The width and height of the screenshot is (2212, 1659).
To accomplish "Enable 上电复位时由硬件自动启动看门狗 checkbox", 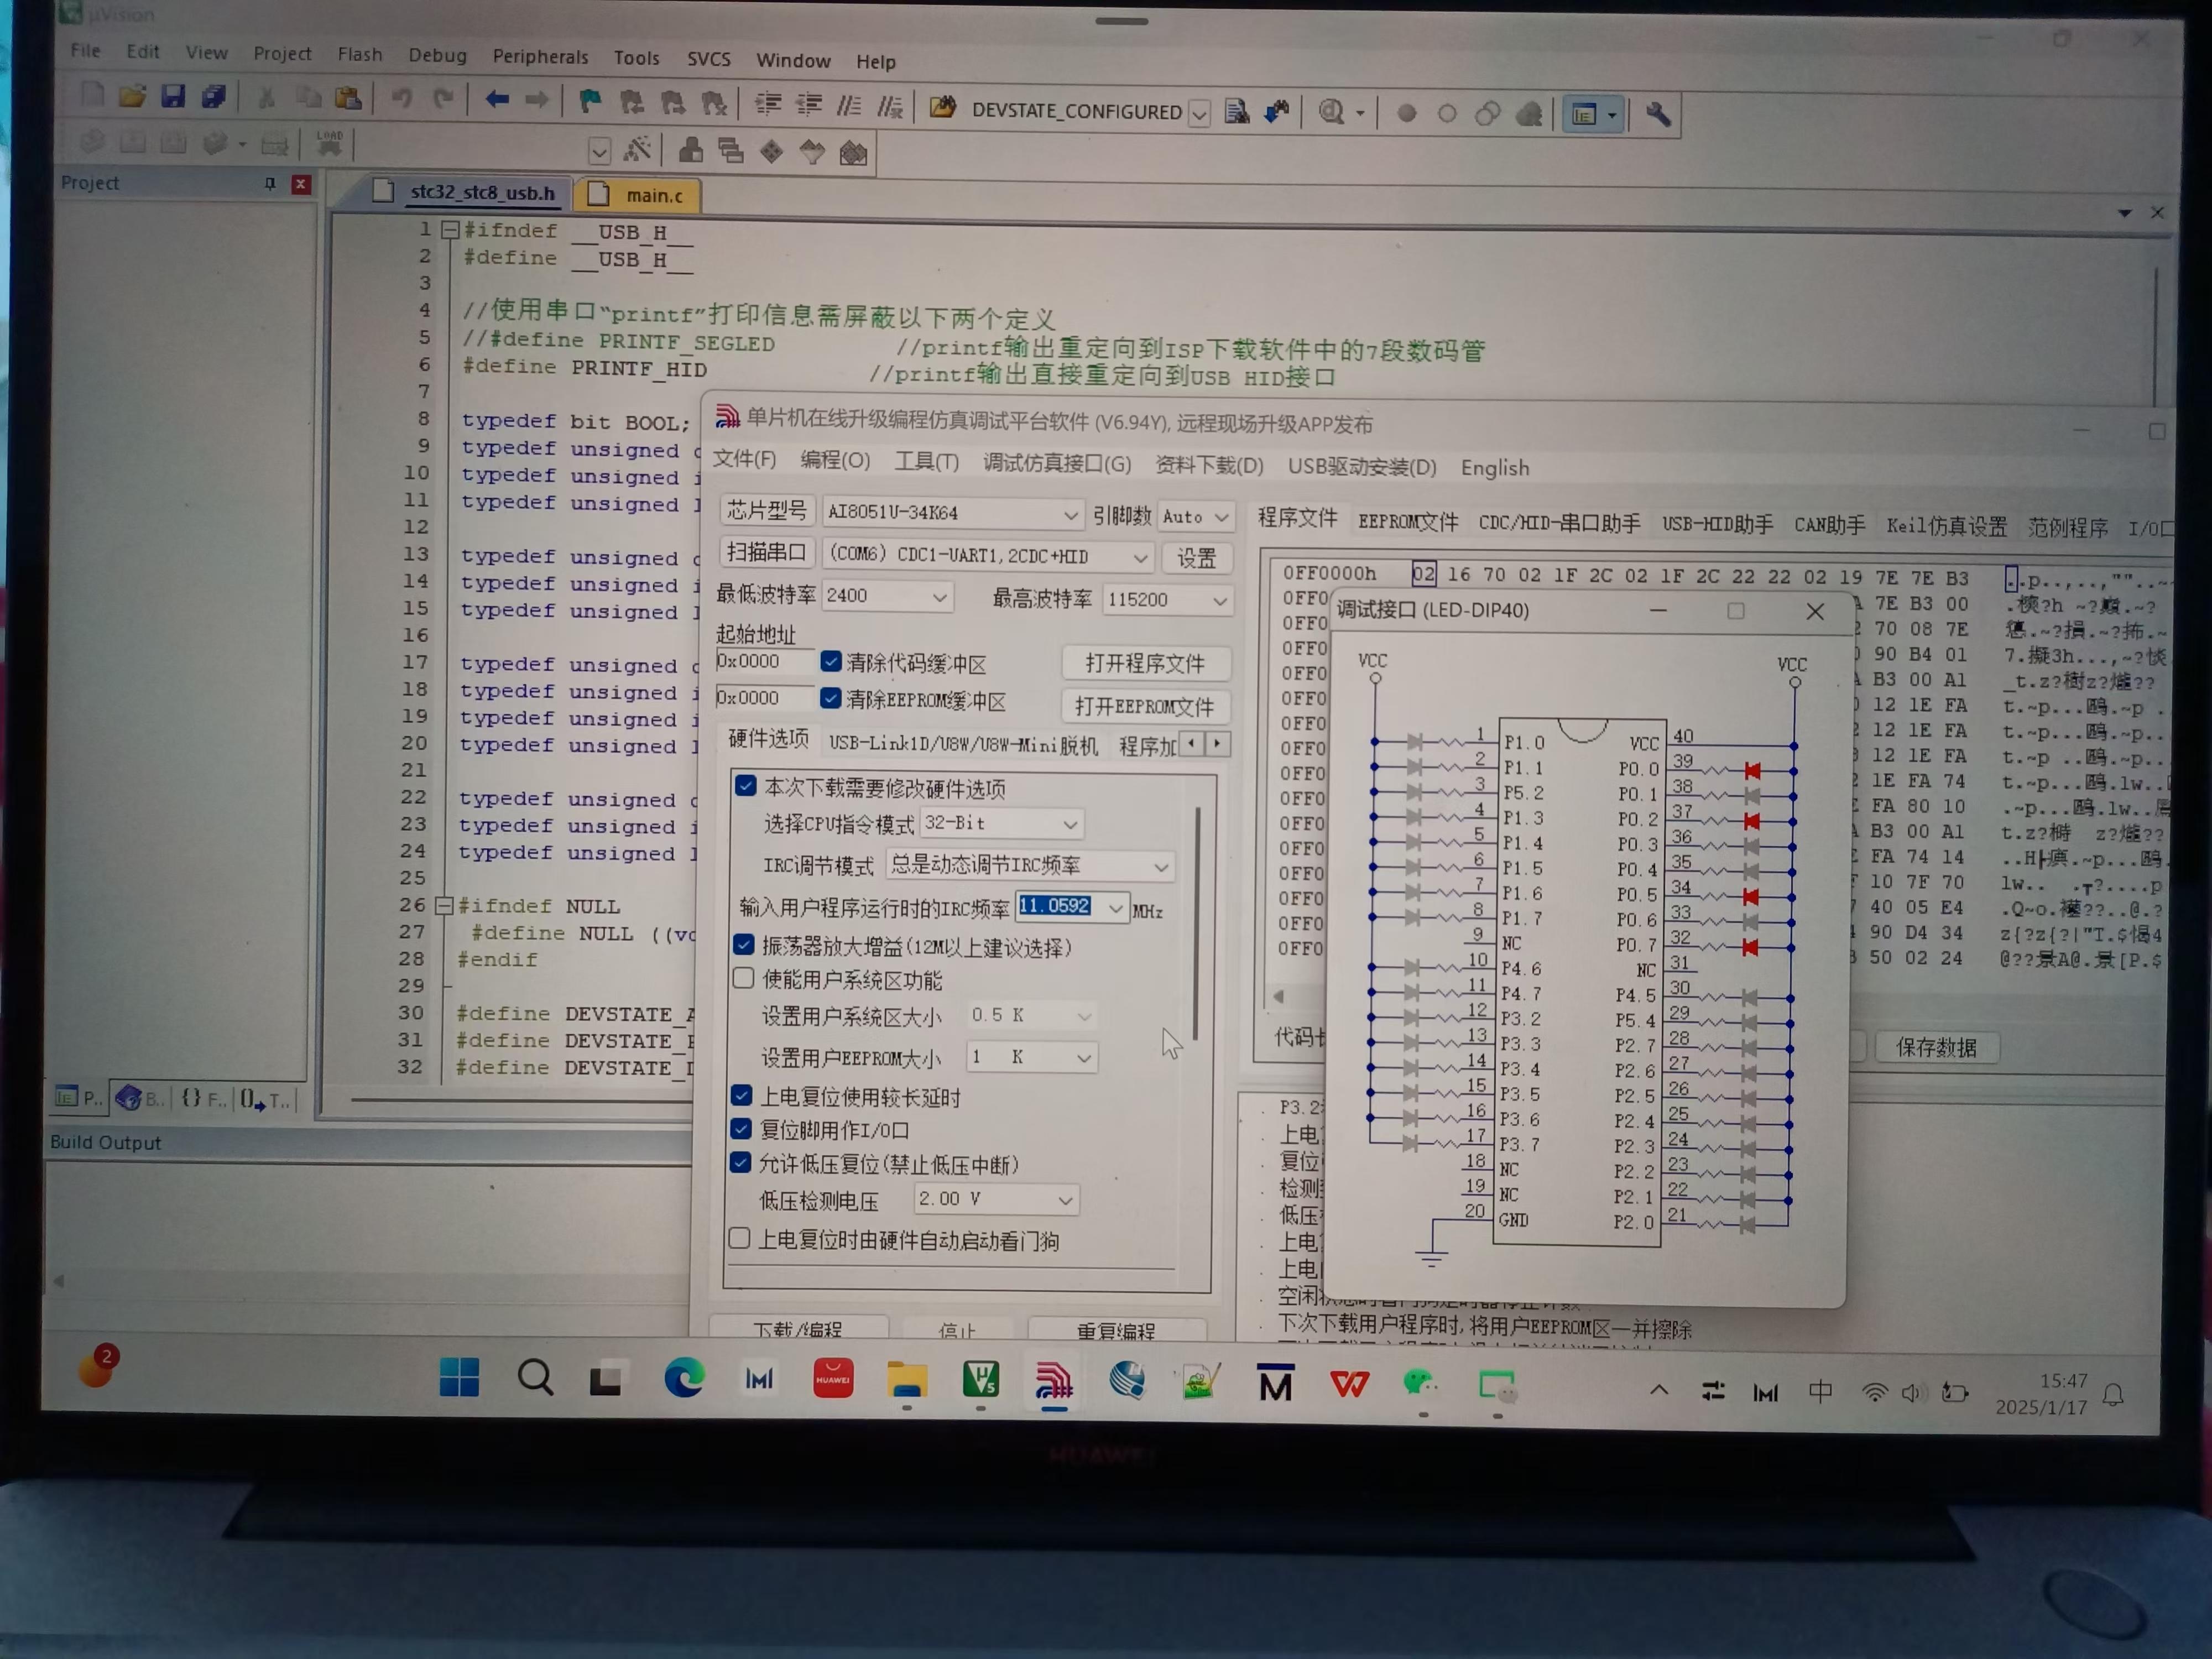I will coord(739,1238).
